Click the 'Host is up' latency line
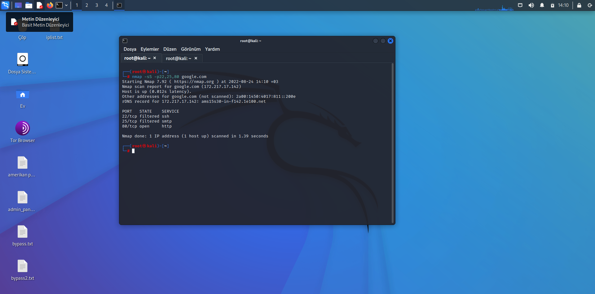The image size is (595, 294). 157,92
